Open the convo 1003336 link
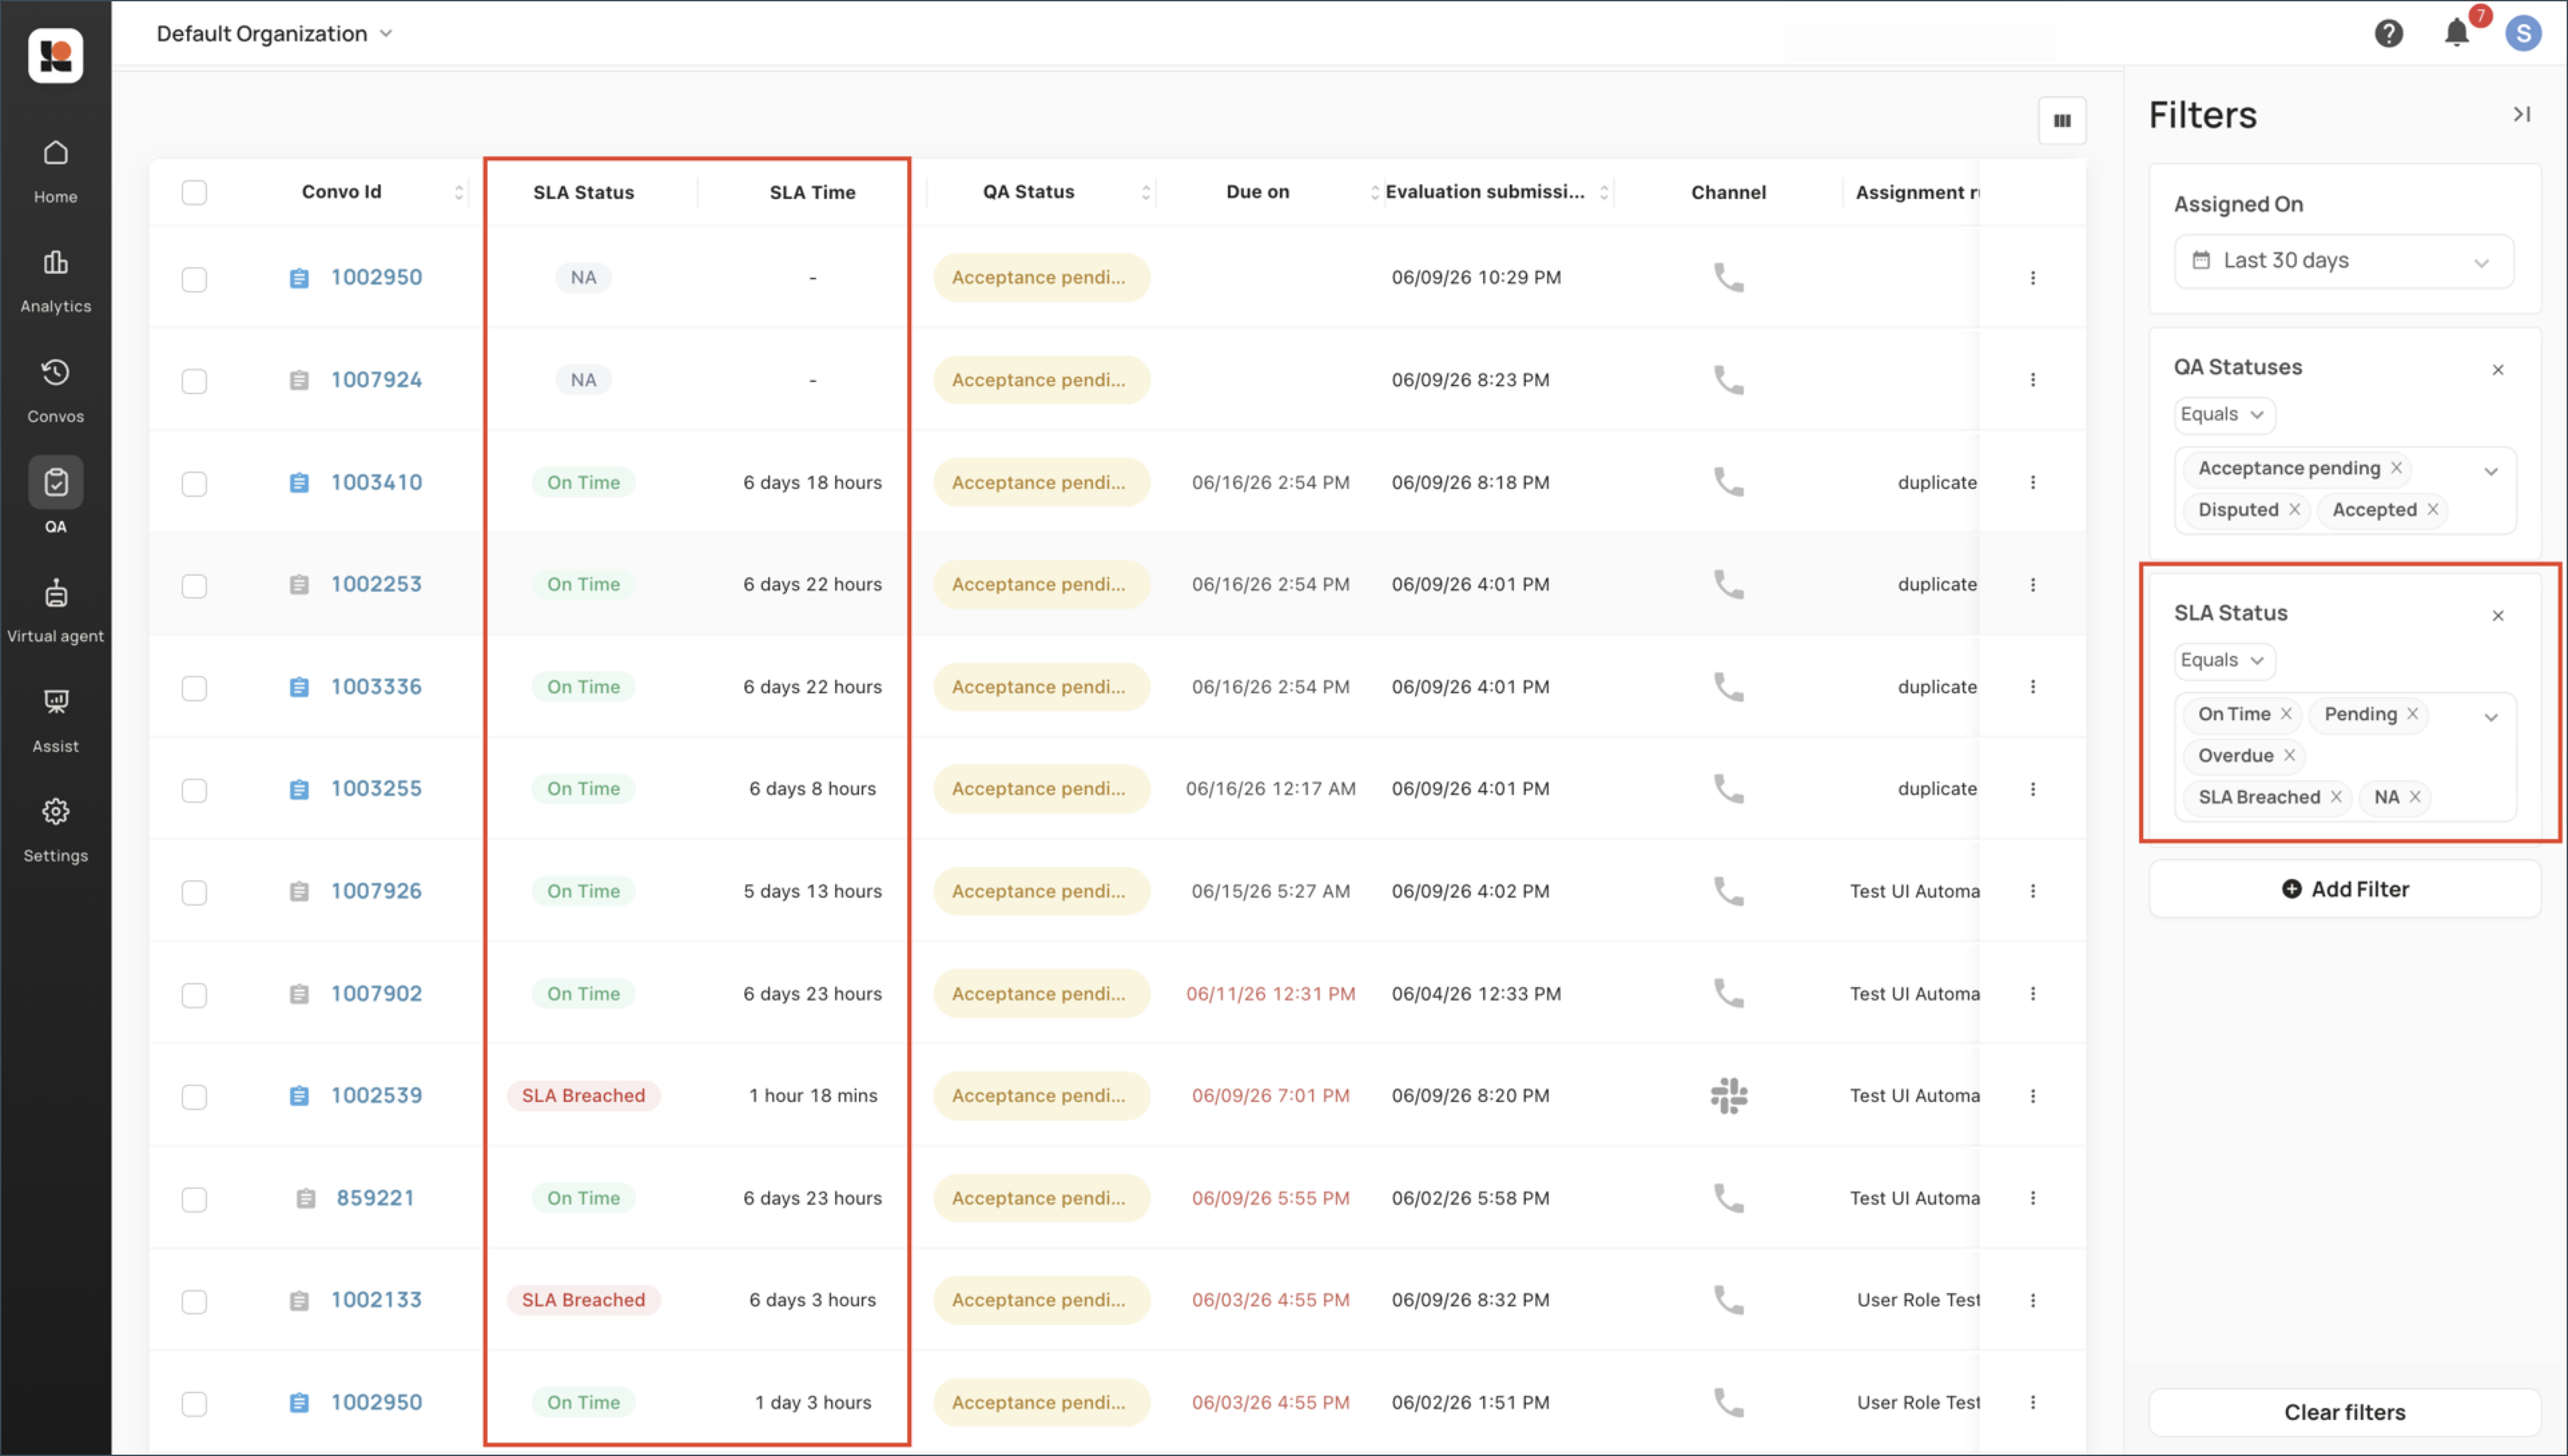Screen dimensions: 2568x1456 click(x=376, y=687)
